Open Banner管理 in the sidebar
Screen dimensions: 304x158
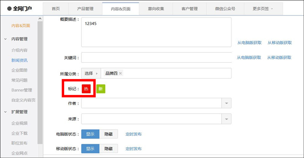[x=22, y=90]
